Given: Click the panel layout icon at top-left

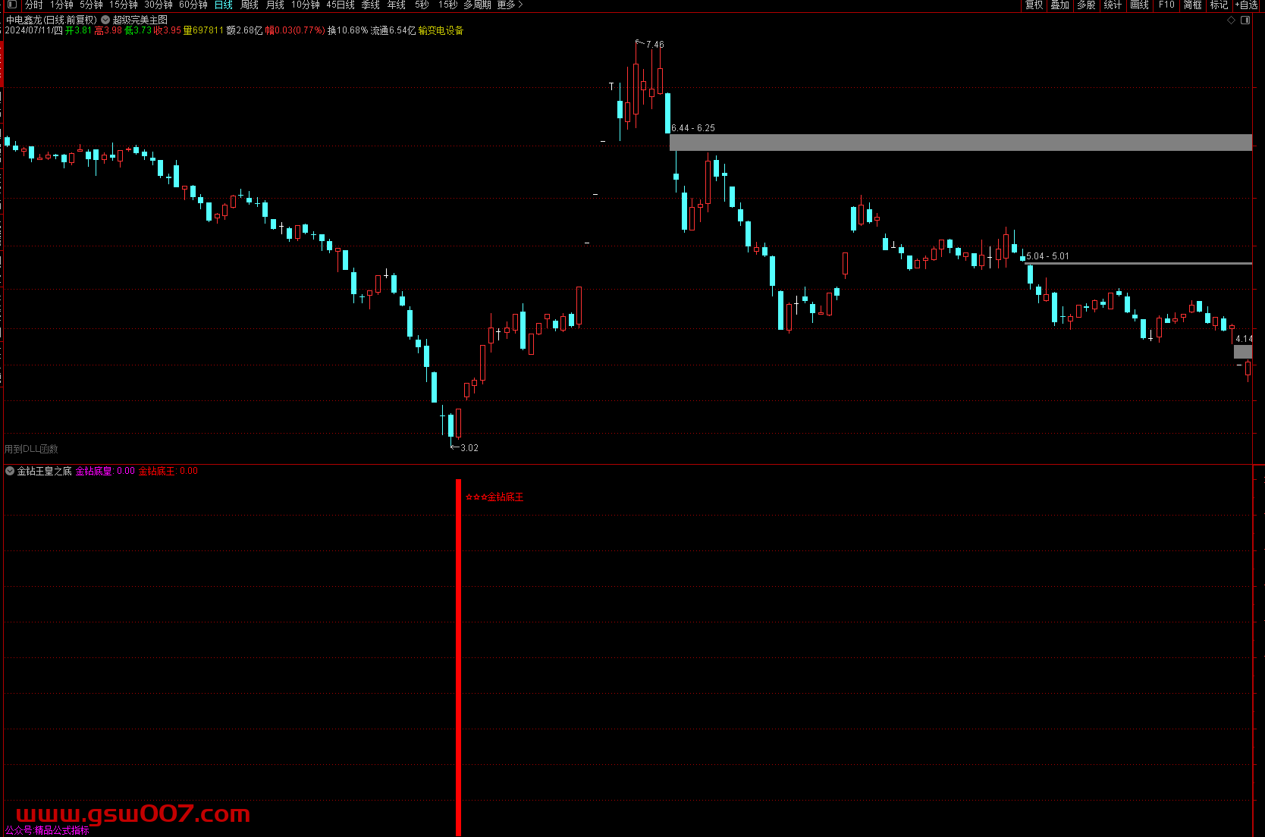Looking at the screenshot, I should (11, 5).
